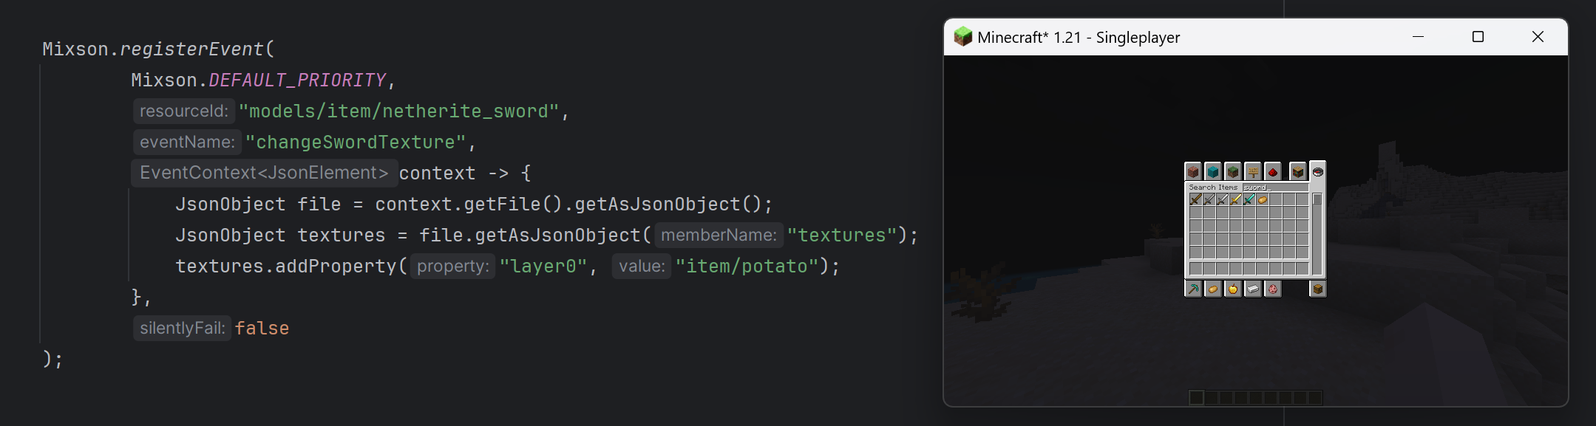
Task: Pick the golden sword item
Action: point(1236,200)
